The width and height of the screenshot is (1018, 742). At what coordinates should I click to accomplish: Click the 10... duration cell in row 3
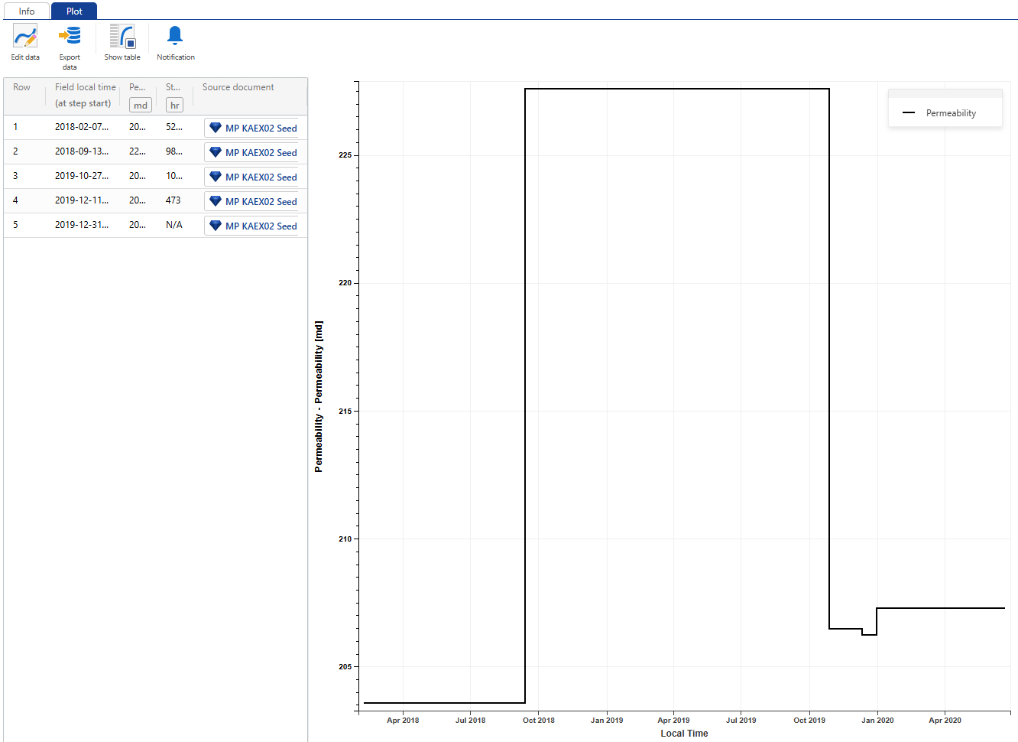[174, 176]
